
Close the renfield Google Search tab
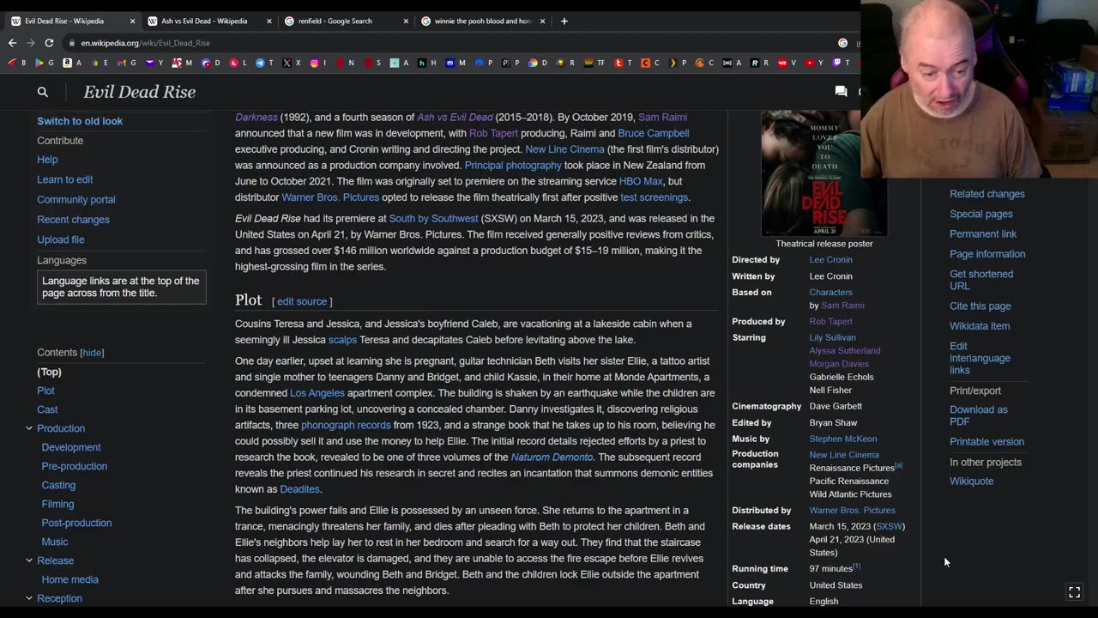[x=406, y=21]
